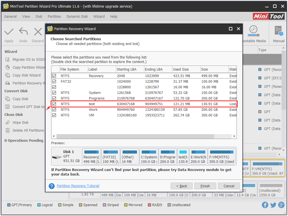Screen dimensions: 288x216
Task: Sort by the File System column header
Action: [x=74, y=69]
